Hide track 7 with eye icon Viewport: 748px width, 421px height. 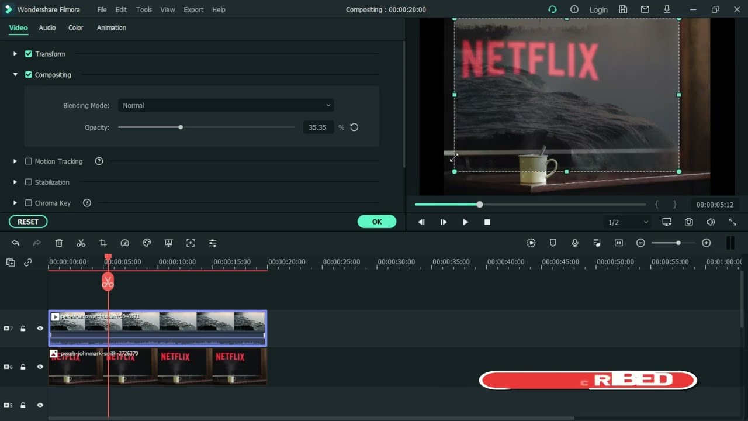(x=40, y=329)
